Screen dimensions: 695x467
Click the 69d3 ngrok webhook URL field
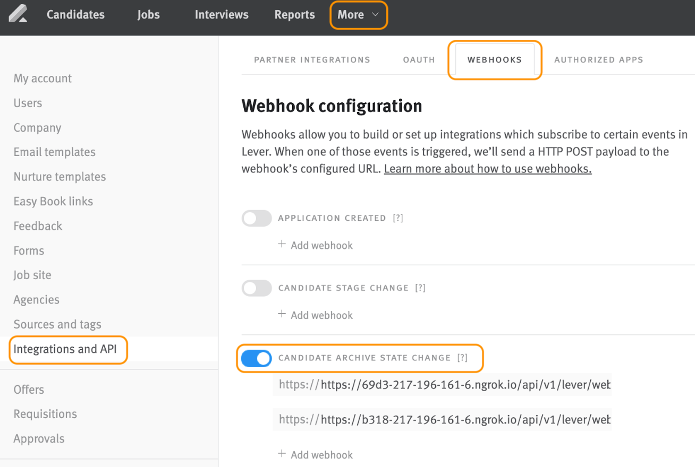click(442, 385)
